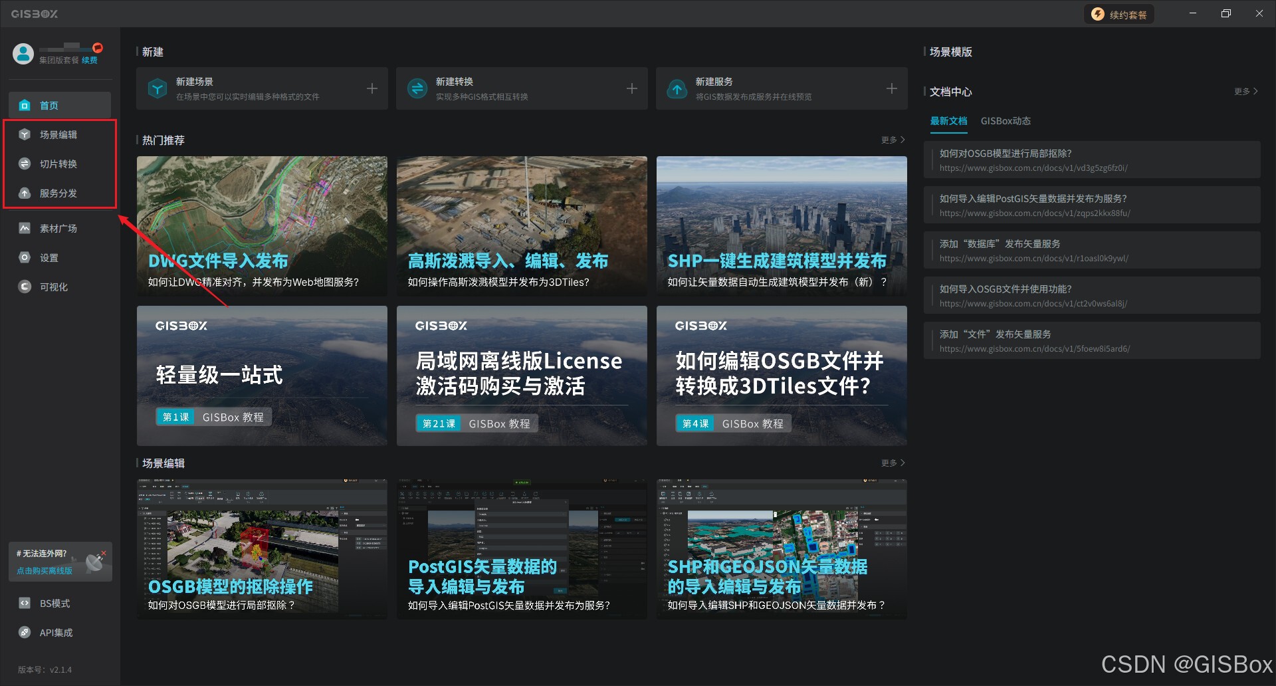
Task: Select 场景编辑 menu item
Action: click(60, 134)
